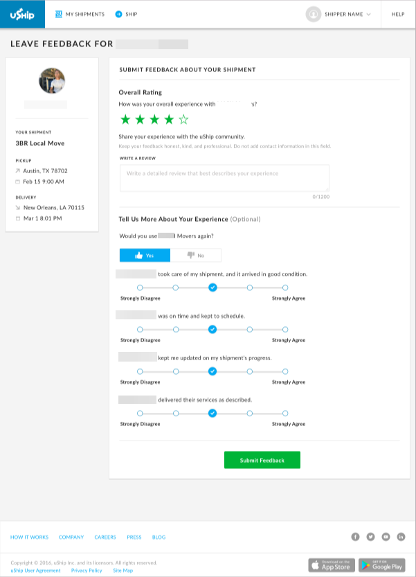Click the uShip logo
The image size is (416, 577).
[x=22, y=14]
